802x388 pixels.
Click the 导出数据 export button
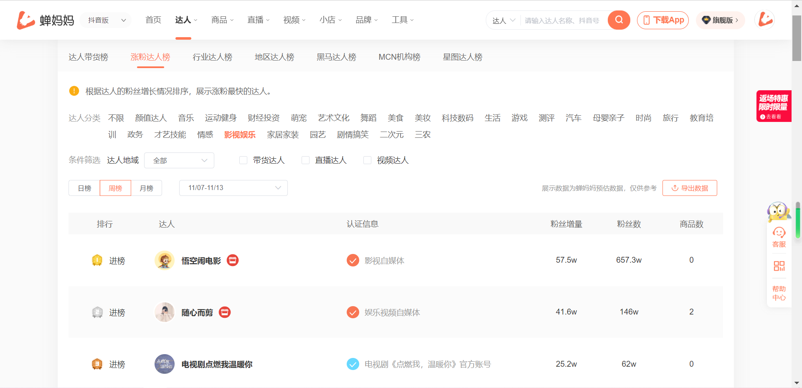click(x=690, y=188)
